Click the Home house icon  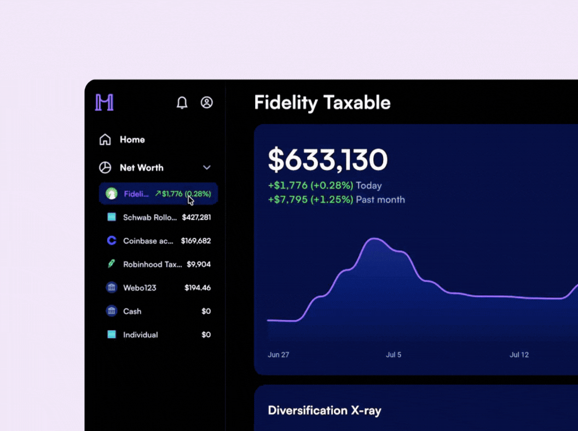pyautogui.click(x=105, y=139)
